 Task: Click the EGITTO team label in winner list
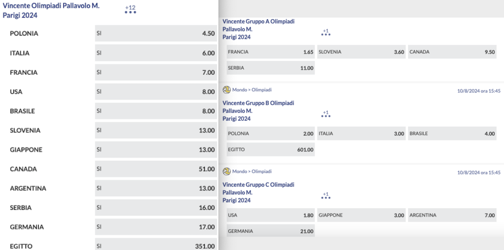[x=21, y=246]
